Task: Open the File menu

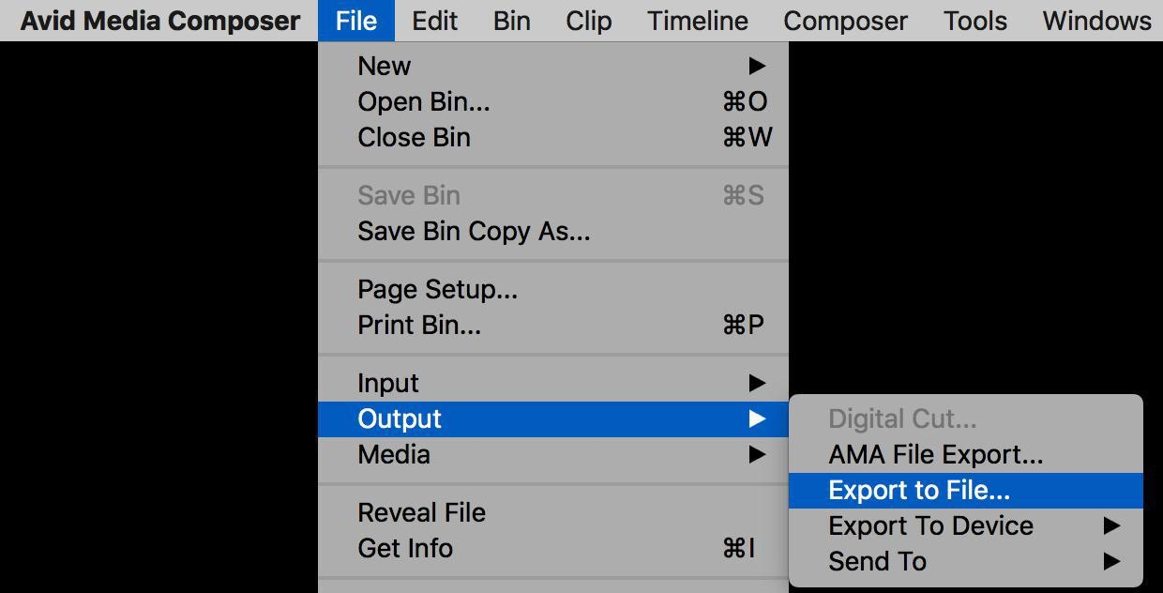Action: tap(356, 21)
